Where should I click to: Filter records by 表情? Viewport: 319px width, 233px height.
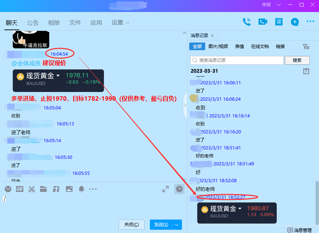[x=240, y=47]
